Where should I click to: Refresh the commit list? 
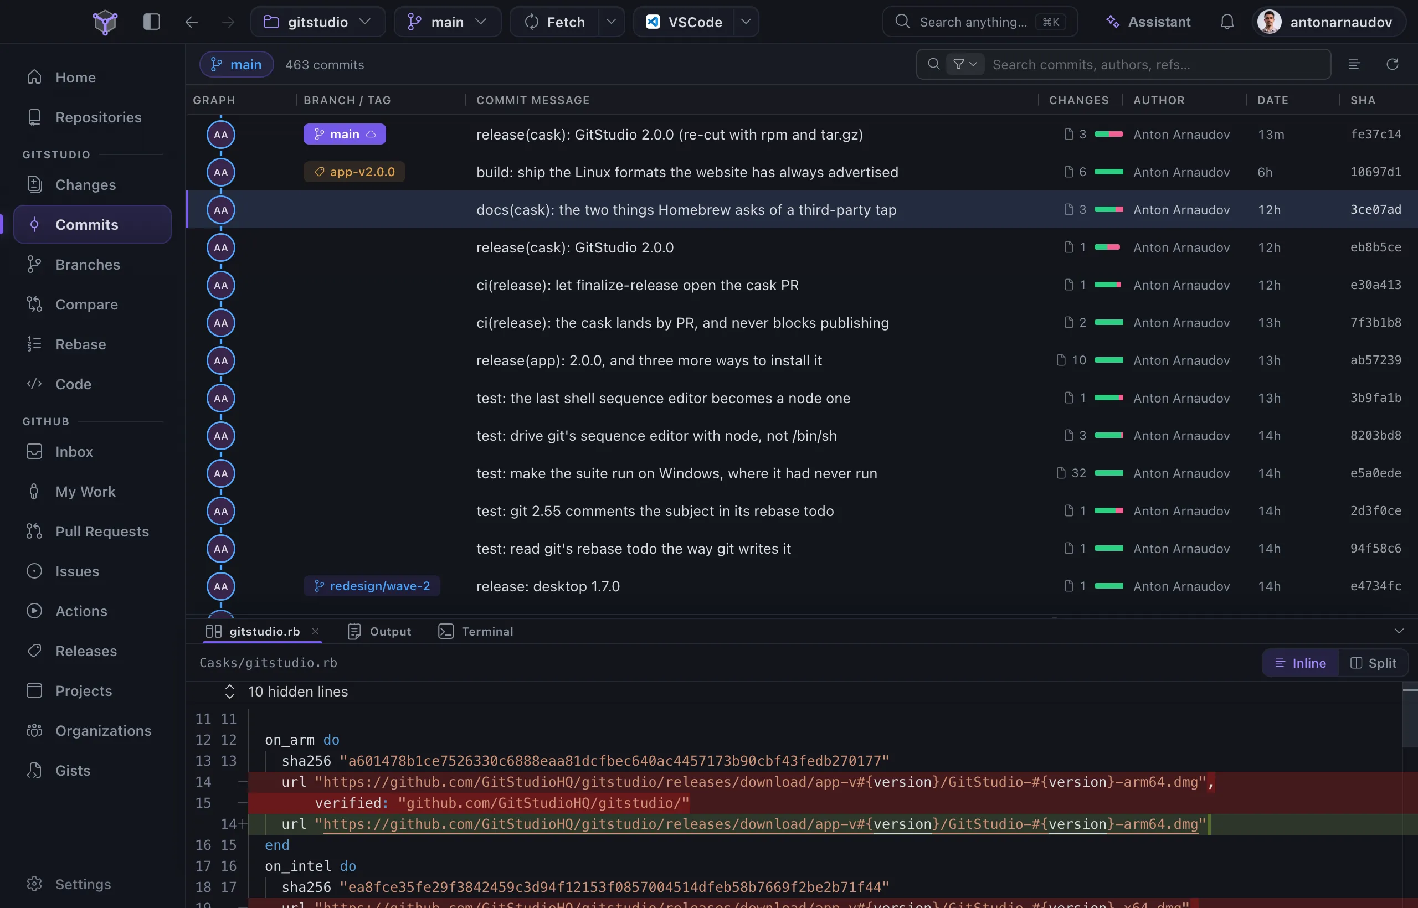click(x=1393, y=64)
